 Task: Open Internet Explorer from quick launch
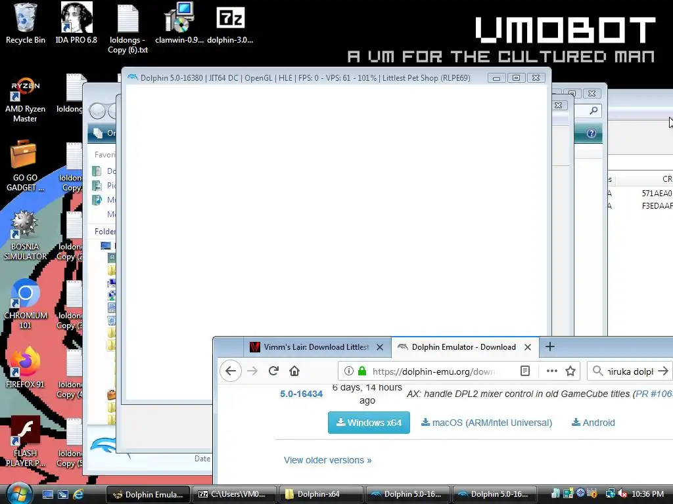78,494
